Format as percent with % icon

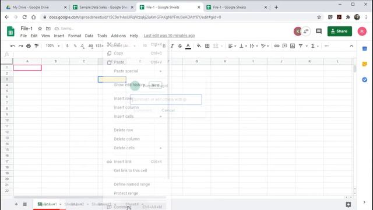[75, 45]
